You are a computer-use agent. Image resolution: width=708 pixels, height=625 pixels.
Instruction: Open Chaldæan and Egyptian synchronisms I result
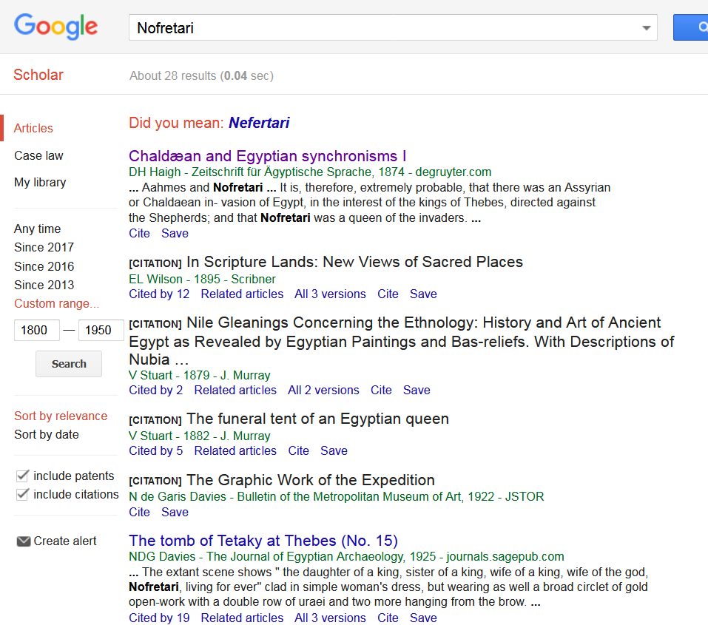pyautogui.click(x=267, y=156)
